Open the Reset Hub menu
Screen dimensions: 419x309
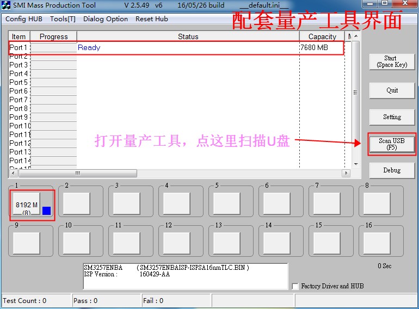[x=152, y=19]
